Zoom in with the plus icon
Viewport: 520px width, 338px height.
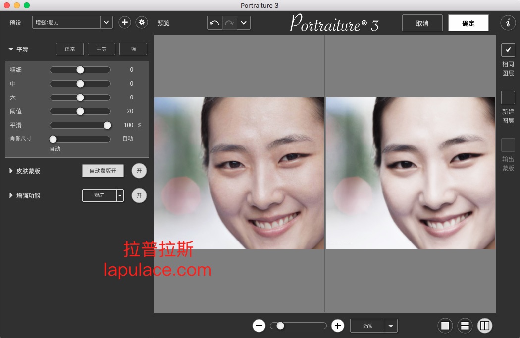(338, 326)
